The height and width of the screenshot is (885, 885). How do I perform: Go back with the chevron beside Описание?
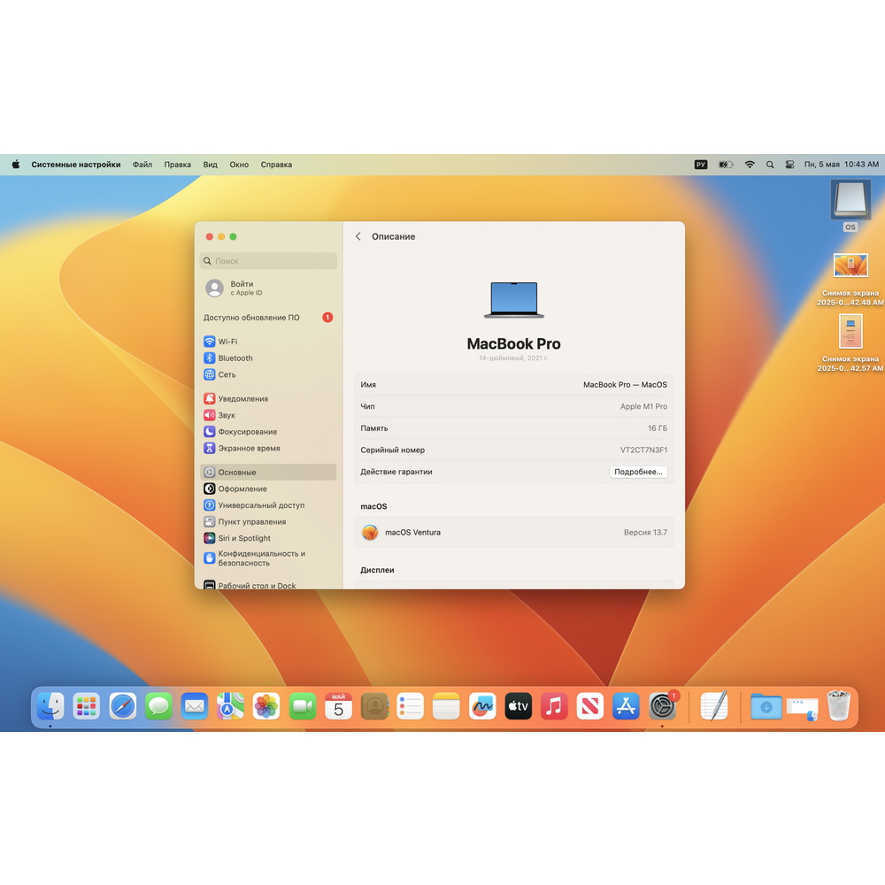click(x=358, y=236)
